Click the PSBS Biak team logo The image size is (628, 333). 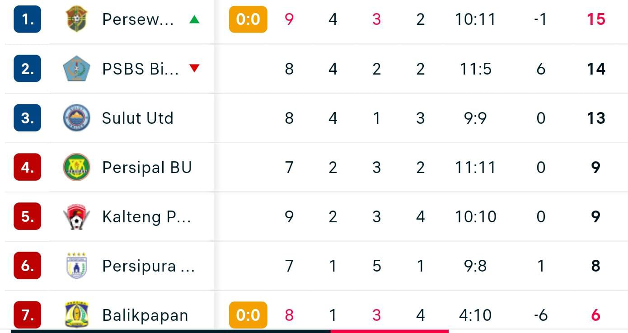[x=76, y=69]
